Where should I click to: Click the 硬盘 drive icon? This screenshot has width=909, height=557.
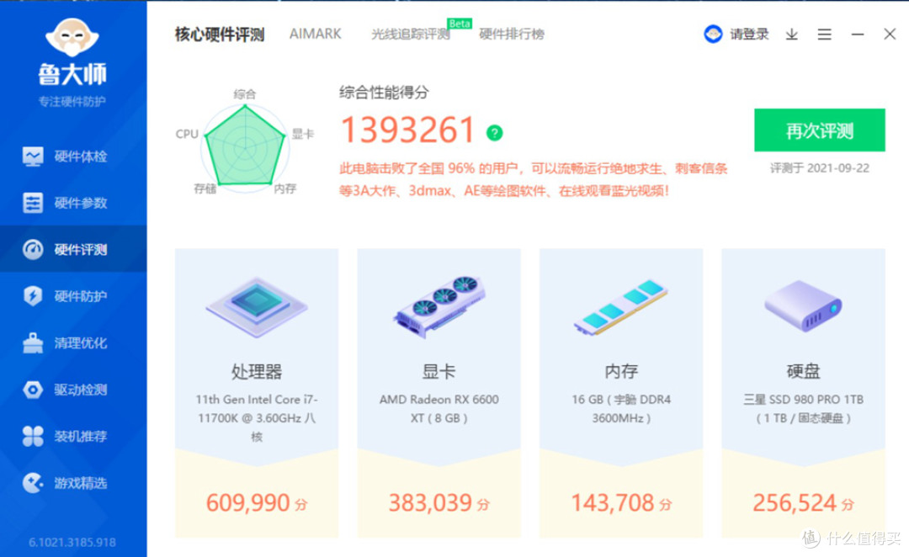[x=803, y=305]
